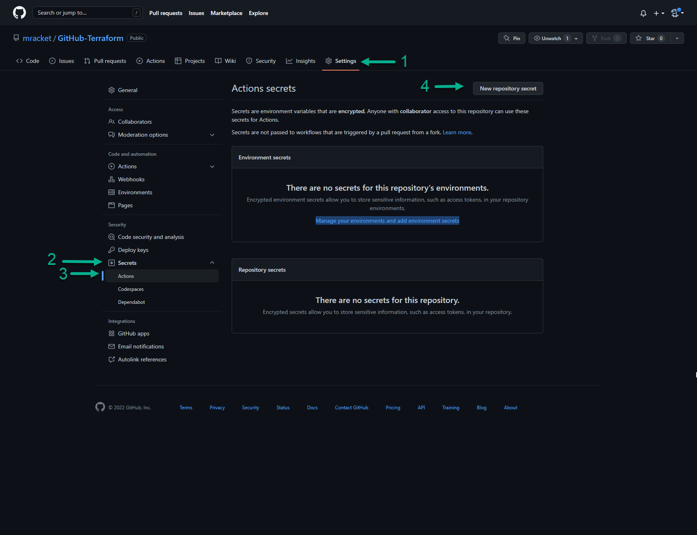Open the Star lists dropdown arrow
697x535 pixels.
click(677, 38)
